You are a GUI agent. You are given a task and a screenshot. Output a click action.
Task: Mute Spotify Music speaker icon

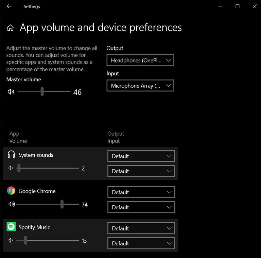pyautogui.click(x=11, y=241)
